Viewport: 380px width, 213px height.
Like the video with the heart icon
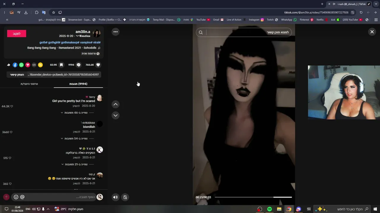[98, 65]
